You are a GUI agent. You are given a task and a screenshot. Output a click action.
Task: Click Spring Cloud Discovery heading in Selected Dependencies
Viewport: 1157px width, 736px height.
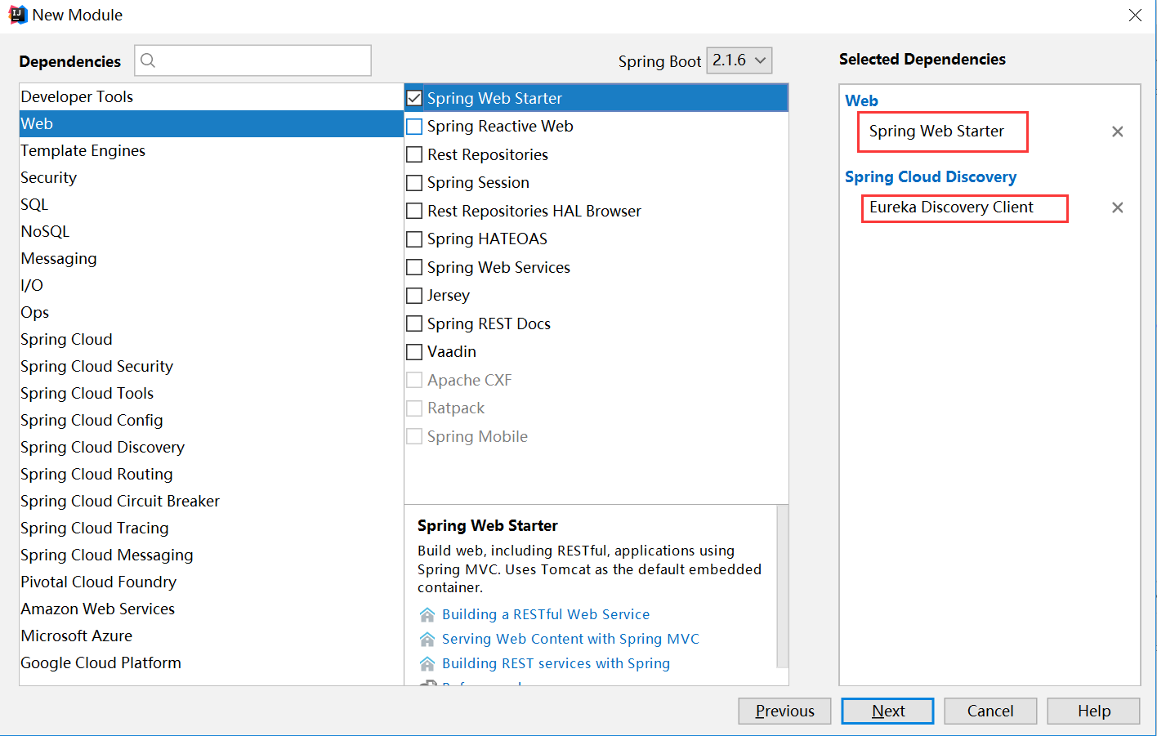pos(931,177)
